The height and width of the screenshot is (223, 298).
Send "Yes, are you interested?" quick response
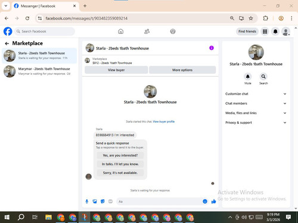(x=120, y=155)
